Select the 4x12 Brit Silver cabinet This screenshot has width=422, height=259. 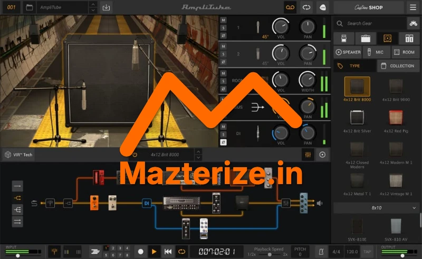point(357,121)
